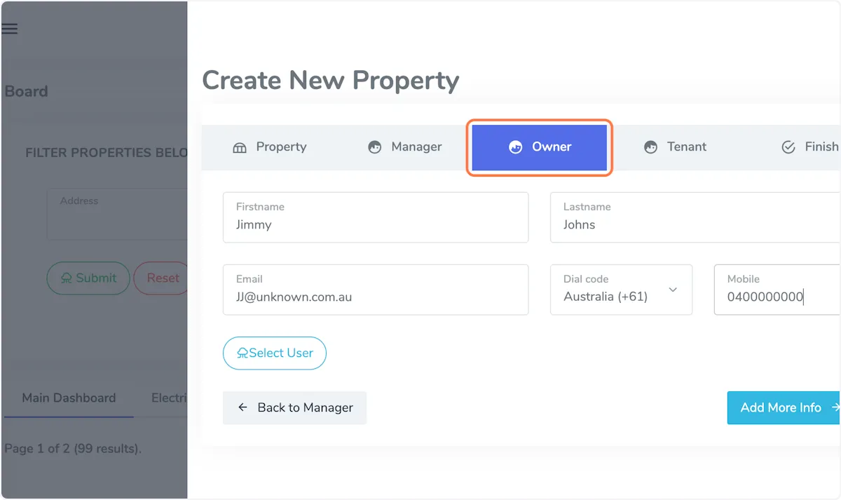Click the user icon on Select User button

pyautogui.click(x=242, y=353)
